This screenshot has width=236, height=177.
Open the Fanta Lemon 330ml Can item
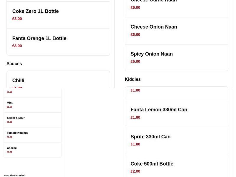159,109
